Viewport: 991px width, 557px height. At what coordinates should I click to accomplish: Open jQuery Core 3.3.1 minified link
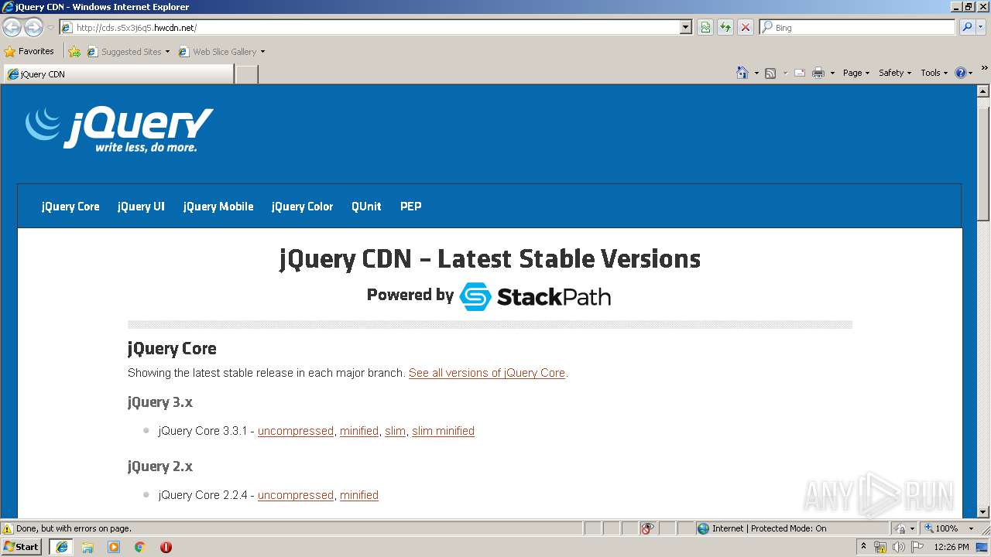[359, 431]
